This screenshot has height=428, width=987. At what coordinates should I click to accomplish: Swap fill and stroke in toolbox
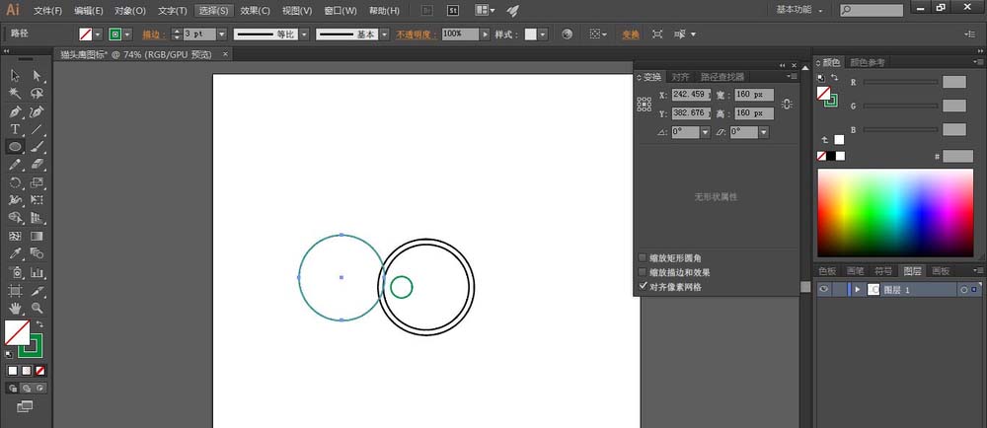(39, 323)
